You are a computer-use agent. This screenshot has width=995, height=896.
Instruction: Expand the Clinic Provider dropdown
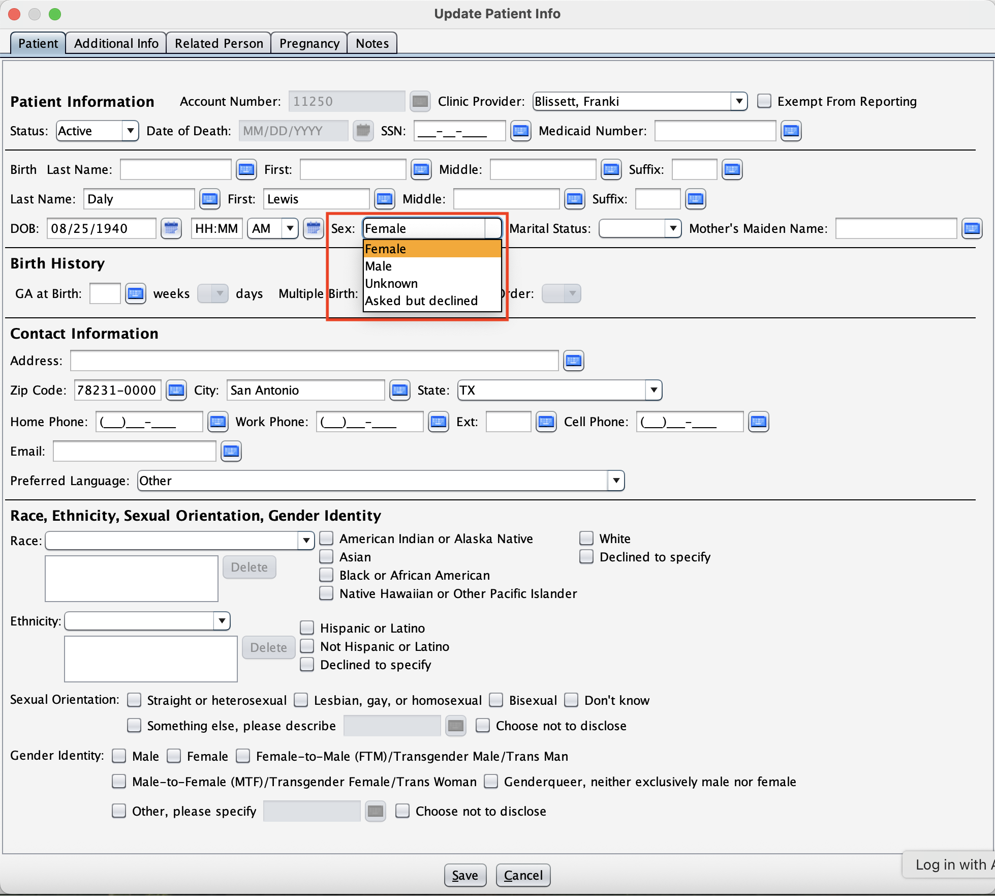[x=739, y=101]
